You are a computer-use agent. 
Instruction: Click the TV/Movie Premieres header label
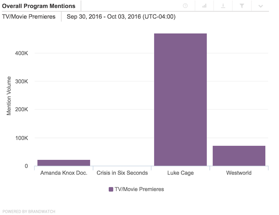(29, 17)
